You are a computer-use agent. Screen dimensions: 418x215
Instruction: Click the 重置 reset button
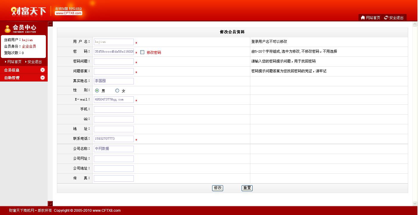(x=247, y=188)
